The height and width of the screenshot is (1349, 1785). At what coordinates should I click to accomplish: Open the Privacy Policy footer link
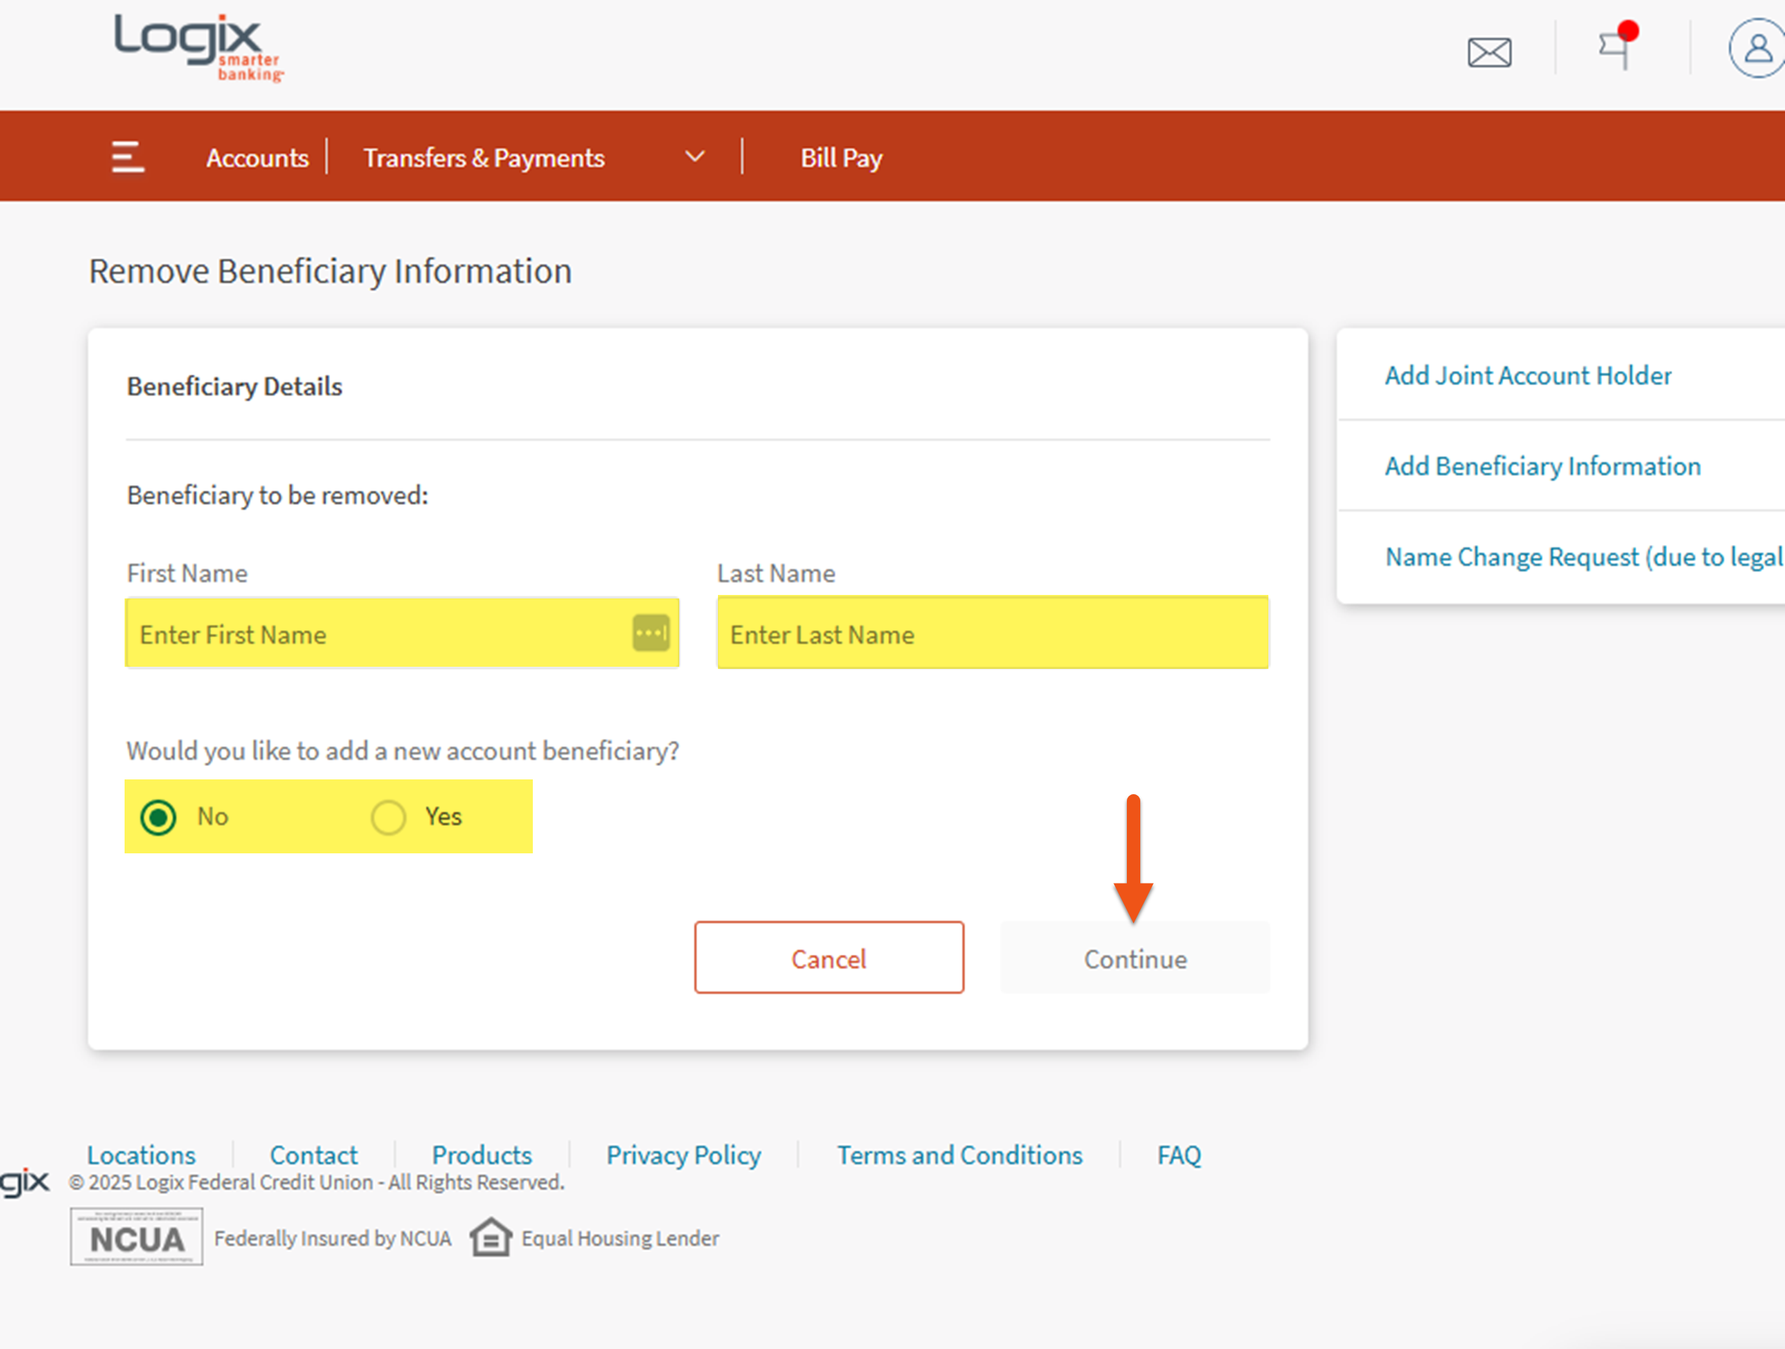[683, 1155]
